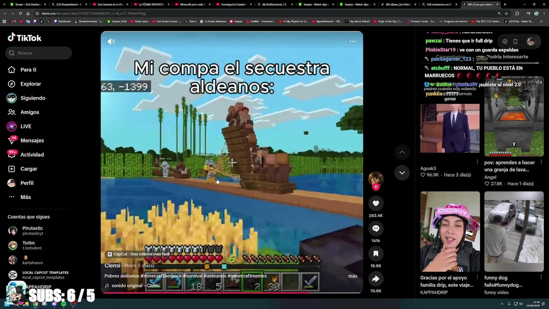Reload the page
Image resolution: width=549 pixels, height=309 pixels.
(x=20, y=13)
